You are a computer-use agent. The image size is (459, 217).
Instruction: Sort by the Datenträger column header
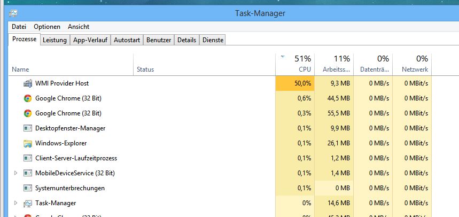(x=373, y=65)
